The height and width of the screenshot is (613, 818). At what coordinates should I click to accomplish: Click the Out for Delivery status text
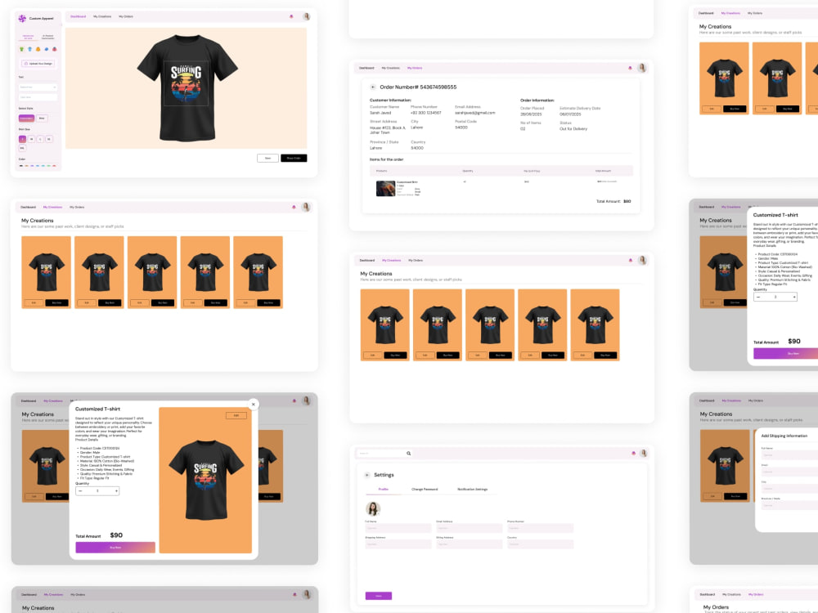573,129
